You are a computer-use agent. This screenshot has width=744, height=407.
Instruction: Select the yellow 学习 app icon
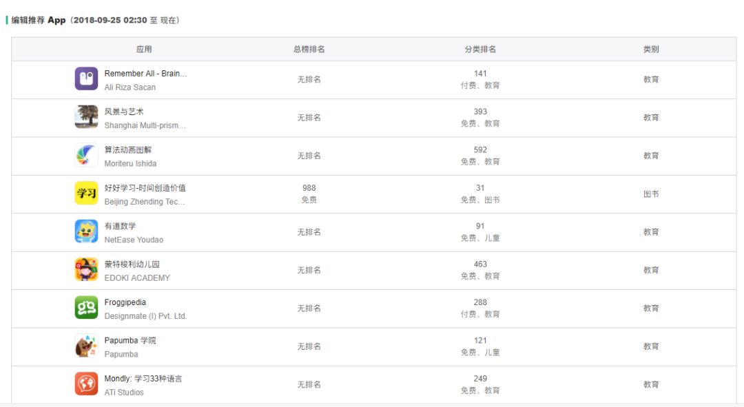coord(86,194)
